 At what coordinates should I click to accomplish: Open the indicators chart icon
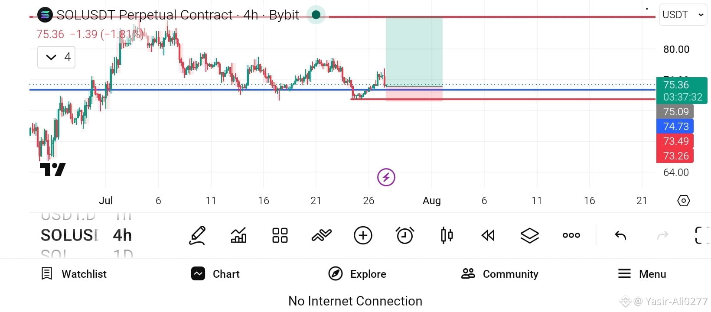tap(238, 235)
